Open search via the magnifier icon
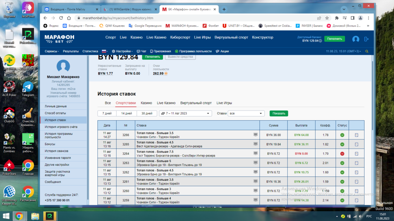Image resolution: width=394 pixels, height=221 pixels. (367, 52)
